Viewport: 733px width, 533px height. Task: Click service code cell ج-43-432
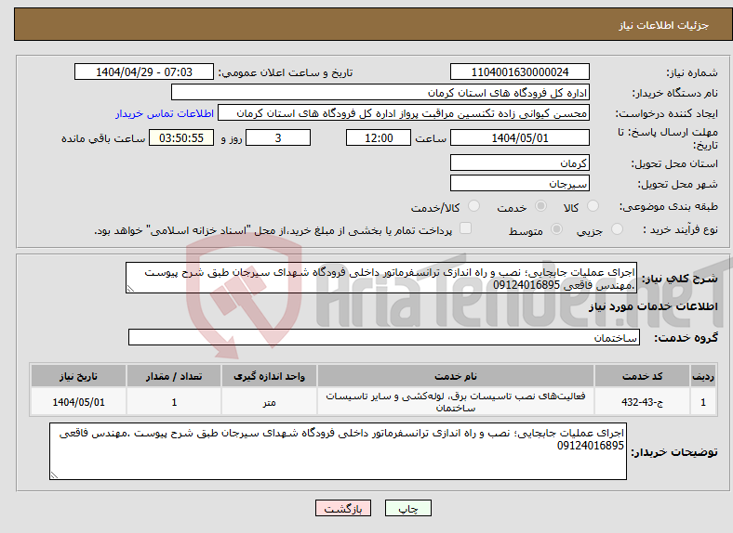point(643,401)
